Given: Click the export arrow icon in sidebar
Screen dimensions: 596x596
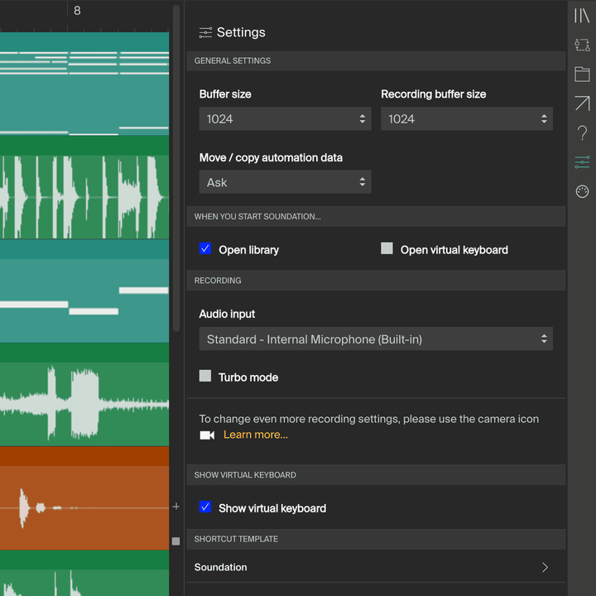Looking at the screenshot, I should click(582, 103).
